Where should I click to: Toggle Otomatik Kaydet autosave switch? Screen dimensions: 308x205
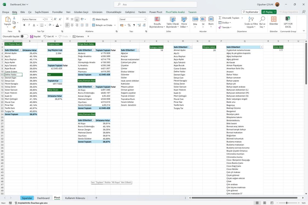(24, 36)
